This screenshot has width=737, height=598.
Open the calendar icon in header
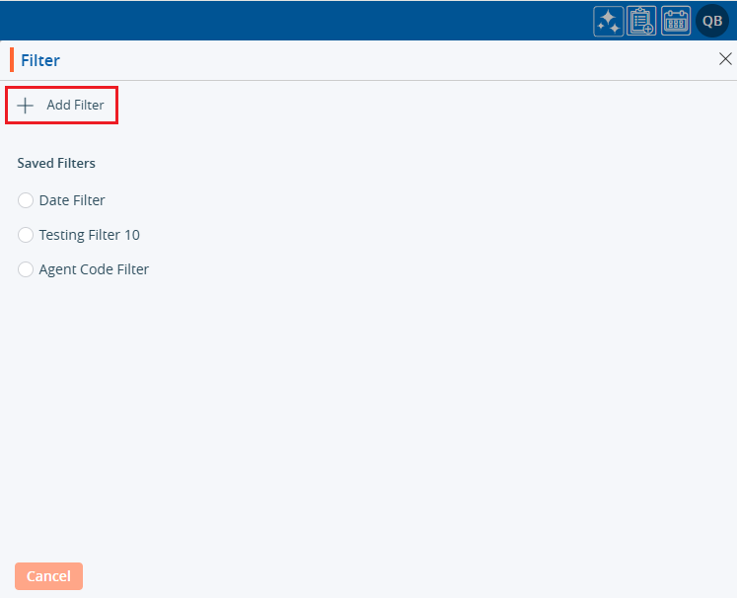click(676, 21)
